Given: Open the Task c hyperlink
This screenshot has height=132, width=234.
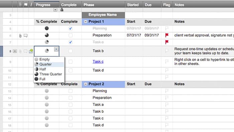Looking at the screenshot, I should (x=98, y=61).
